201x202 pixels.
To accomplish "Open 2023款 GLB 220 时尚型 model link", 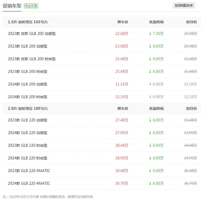I will tap(28, 145).
